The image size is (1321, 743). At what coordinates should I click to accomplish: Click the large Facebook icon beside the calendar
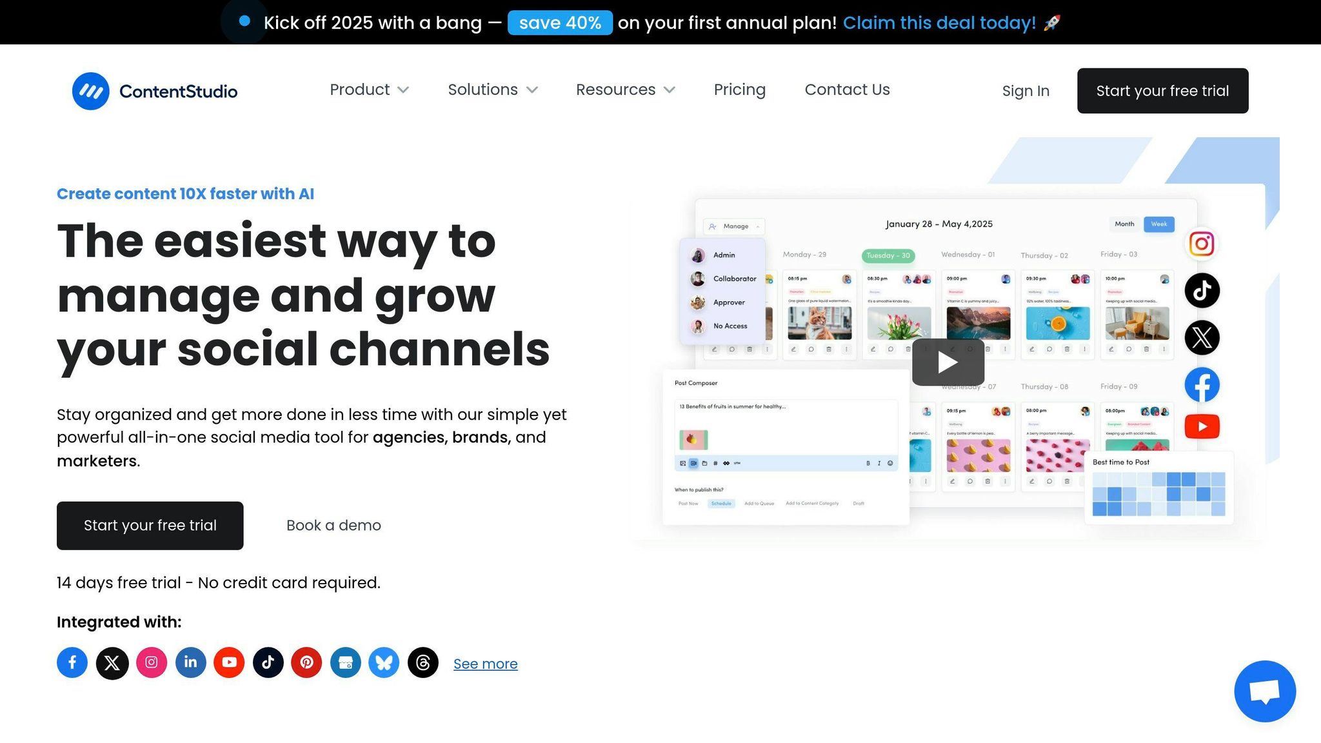(x=1202, y=385)
